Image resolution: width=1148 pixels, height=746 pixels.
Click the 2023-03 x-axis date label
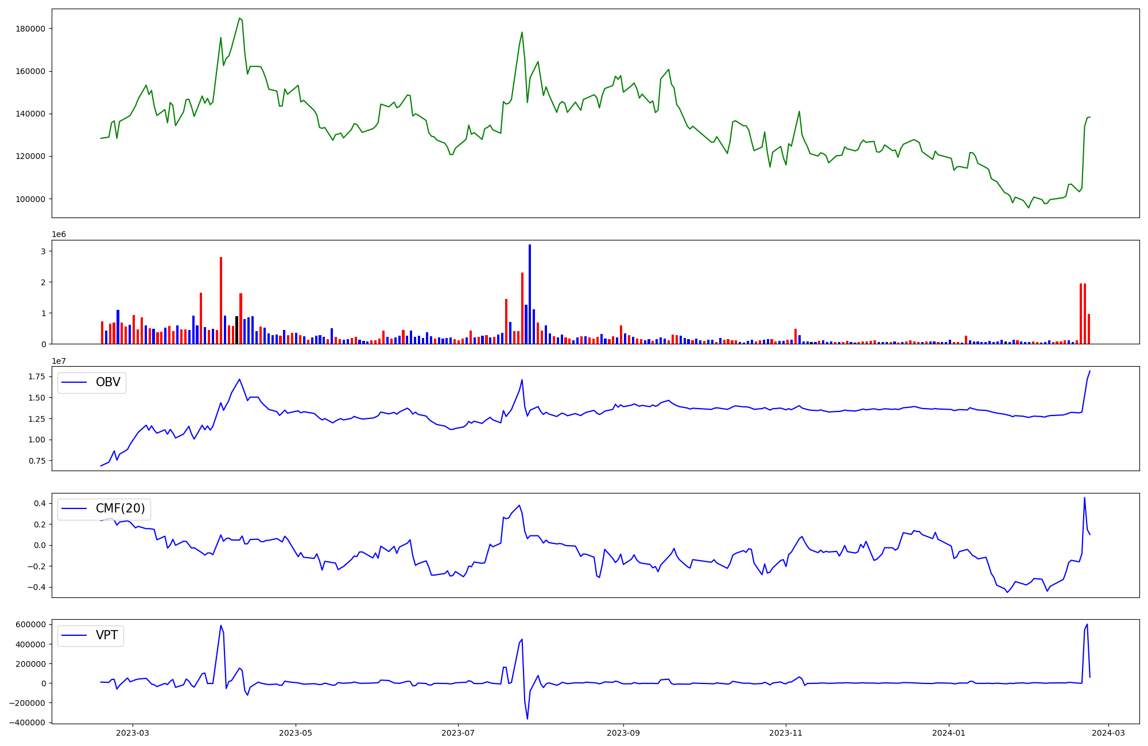[133, 733]
